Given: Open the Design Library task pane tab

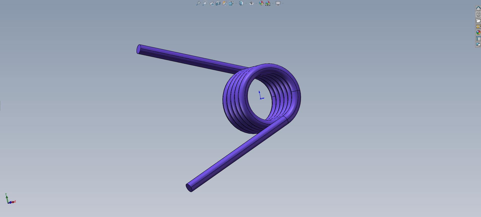Looking at the screenshot, I should tap(478, 15).
